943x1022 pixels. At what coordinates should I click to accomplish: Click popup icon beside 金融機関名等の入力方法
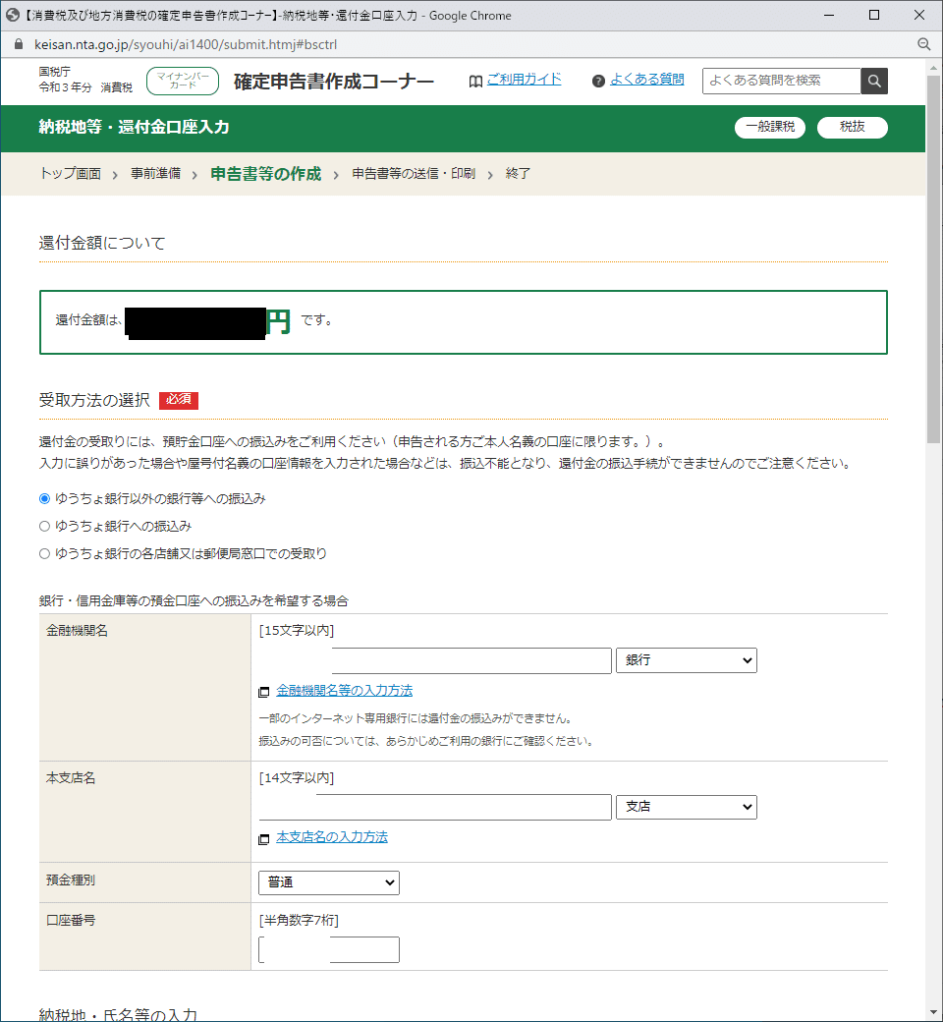264,692
